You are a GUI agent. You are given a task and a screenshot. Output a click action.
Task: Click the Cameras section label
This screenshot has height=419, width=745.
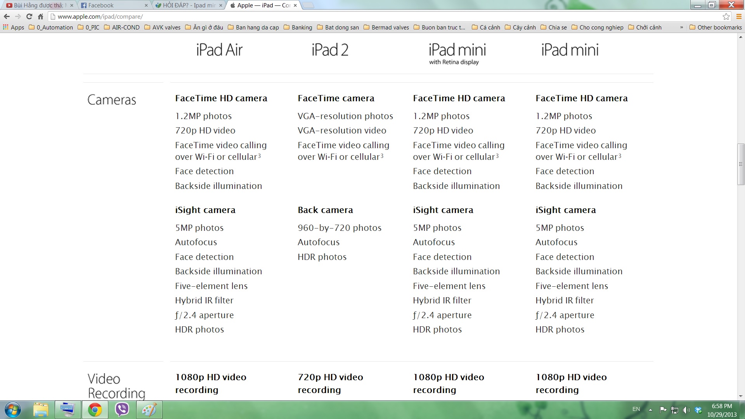[x=112, y=100]
